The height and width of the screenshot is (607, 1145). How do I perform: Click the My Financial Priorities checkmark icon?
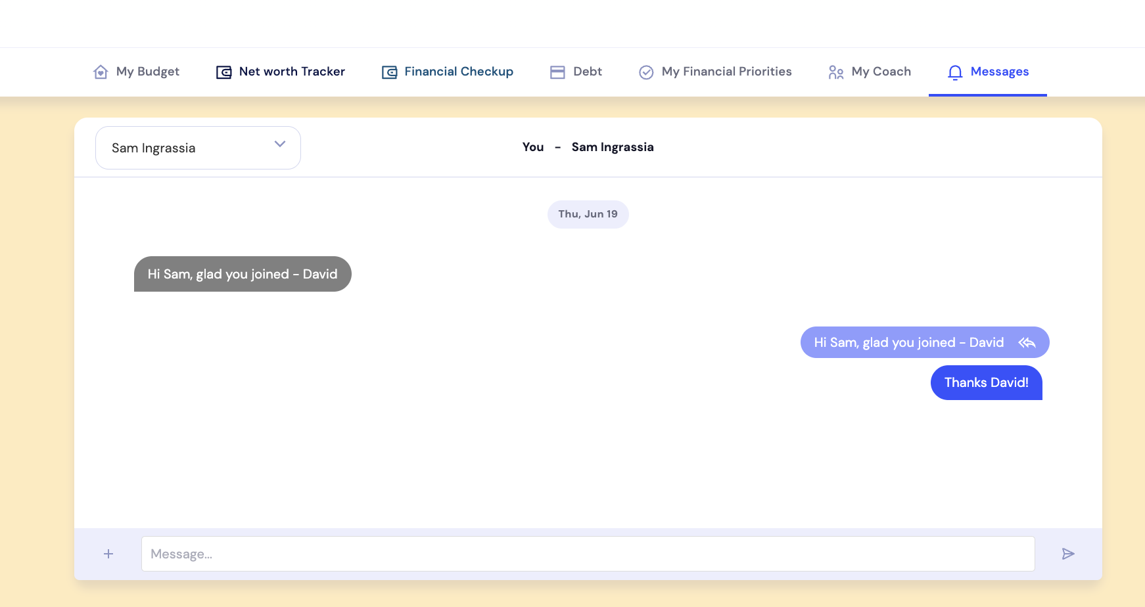tap(645, 72)
